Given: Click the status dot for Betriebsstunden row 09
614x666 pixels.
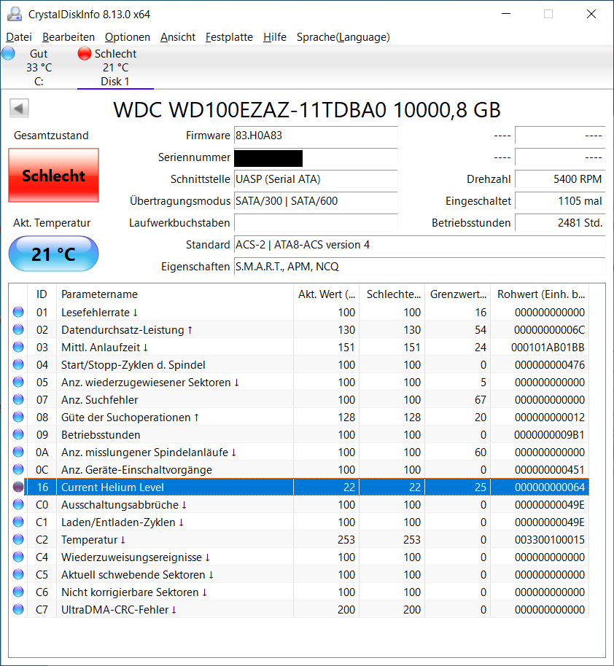Looking at the screenshot, I should (18, 434).
